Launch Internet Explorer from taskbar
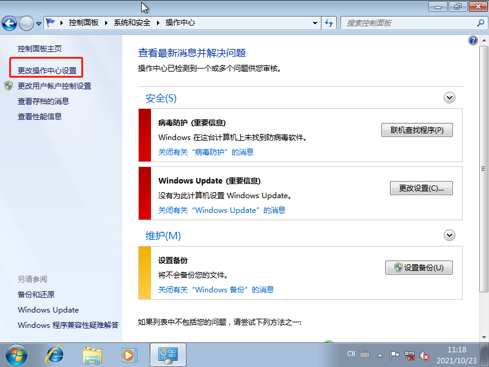 point(55,355)
